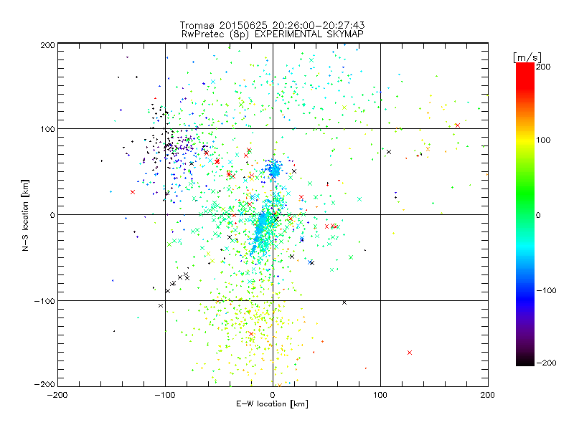The width and height of the screenshot is (574, 430).
Task: Select the 'N-S location [km]' axis label
Action: click(25, 215)
